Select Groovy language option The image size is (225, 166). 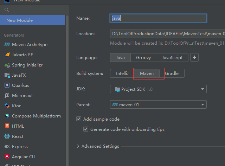143,58
